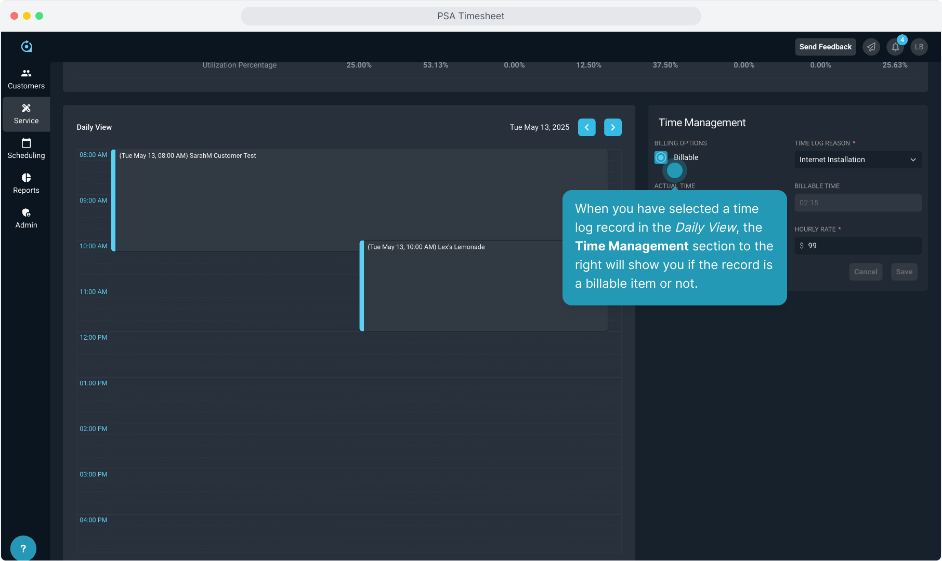The width and height of the screenshot is (942, 561).
Task: Open the Customers section
Action: 26,79
